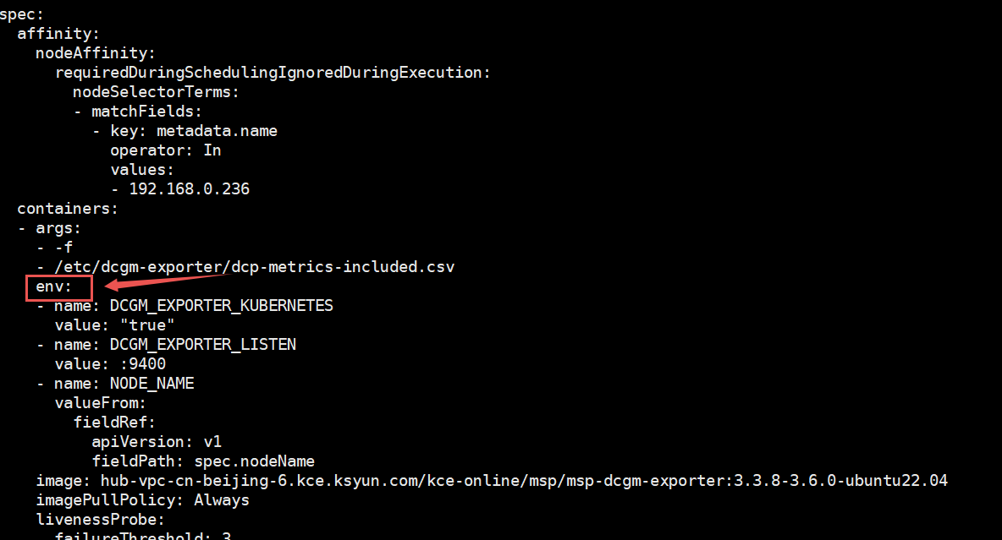Click the NODE_NAME variable name

coord(151,383)
